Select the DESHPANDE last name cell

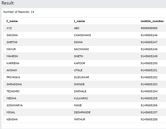click(x=82, y=112)
